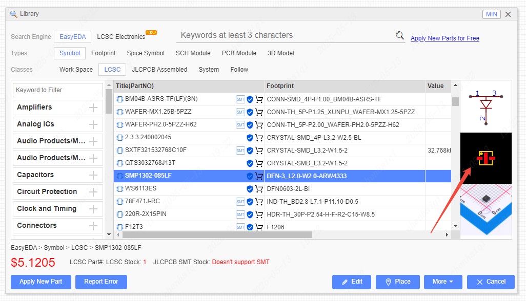Screen dimensions: 526x301
Task: Click the footprint preview thumbnail
Action: pyautogui.click(x=485, y=158)
